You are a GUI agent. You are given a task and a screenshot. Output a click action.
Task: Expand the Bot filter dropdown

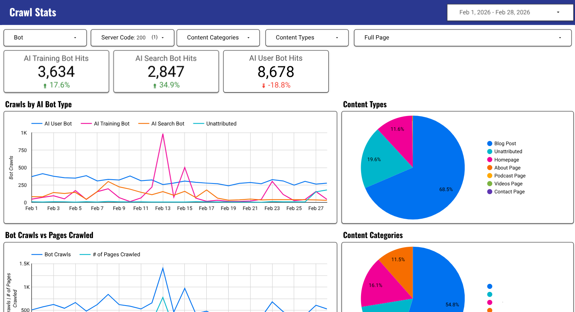click(x=45, y=38)
